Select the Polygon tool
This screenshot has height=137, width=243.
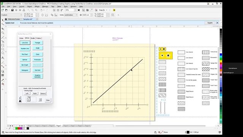[x=3, y=53]
